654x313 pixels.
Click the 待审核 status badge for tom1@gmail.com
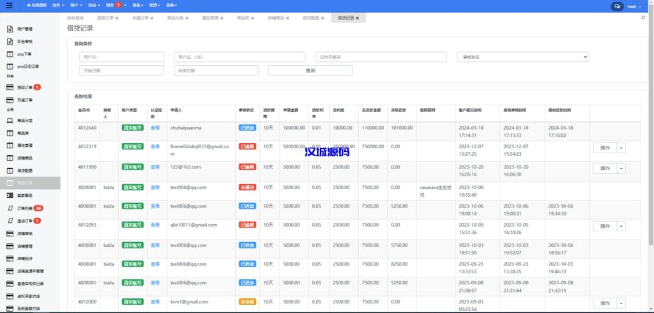[x=247, y=302]
